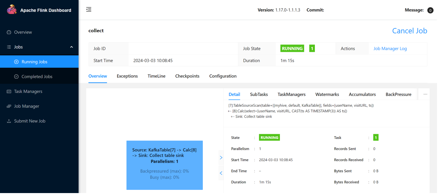Switch to the Checkpoints tab
439x195 pixels.
(x=187, y=76)
